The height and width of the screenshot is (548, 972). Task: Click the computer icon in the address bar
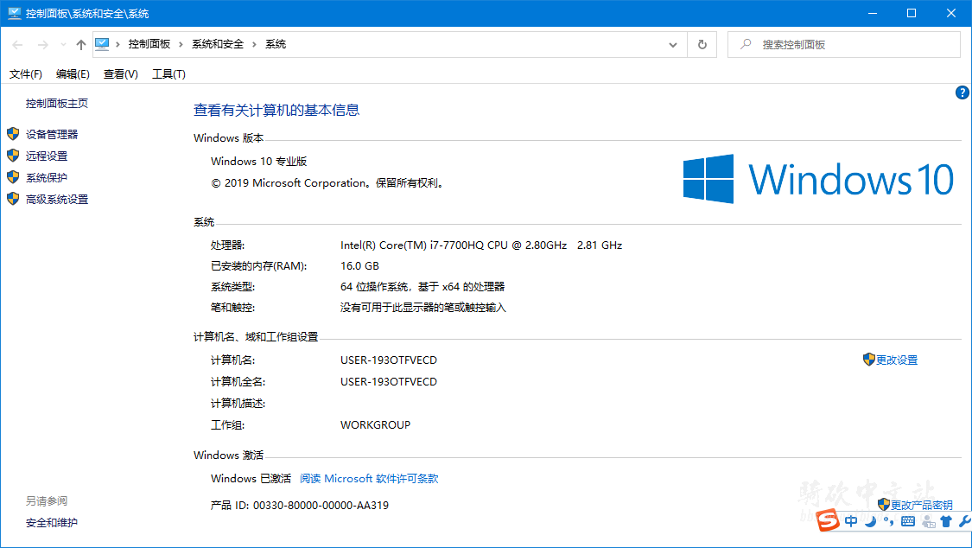point(102,44)
